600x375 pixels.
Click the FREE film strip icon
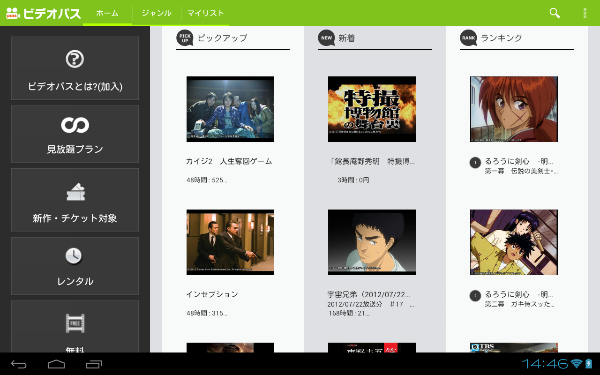pyautogui.click(x=75, y=323)
